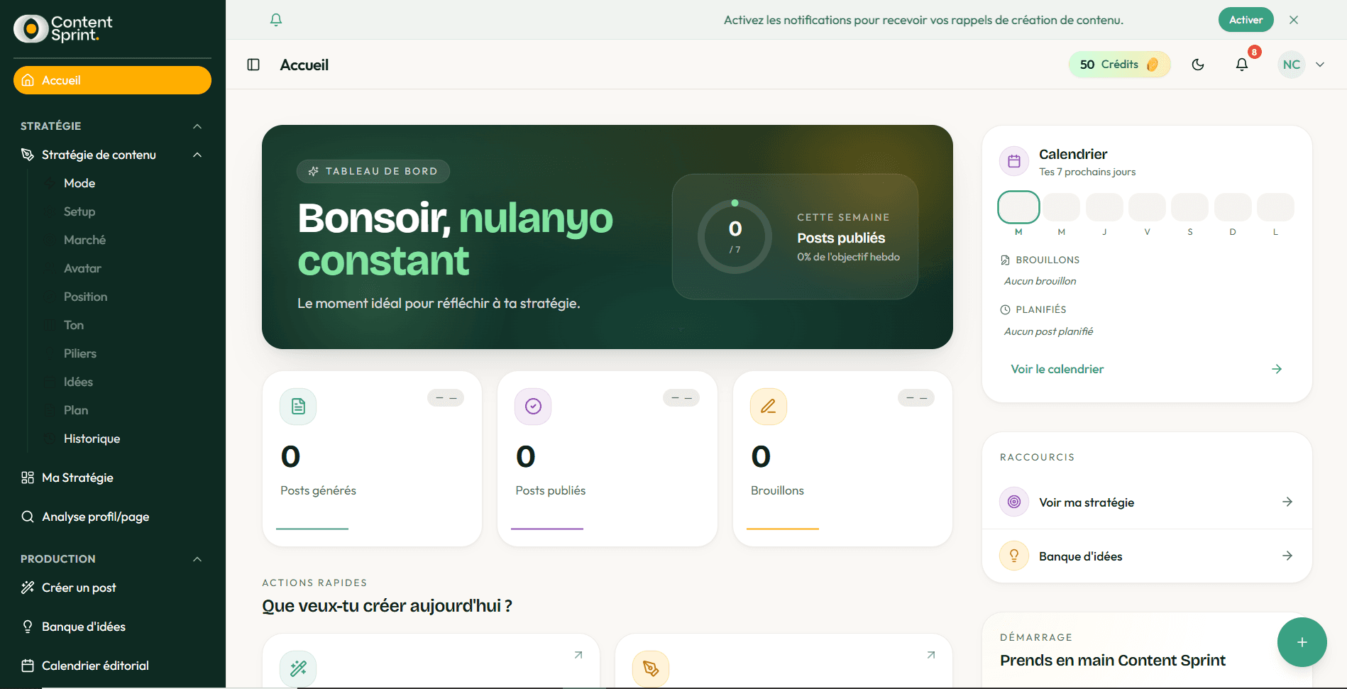Open the Banque d'idées shortcut row

pos(1147,556)
